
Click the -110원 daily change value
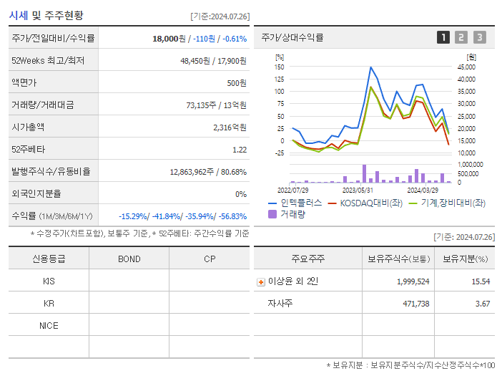(204, 39)
